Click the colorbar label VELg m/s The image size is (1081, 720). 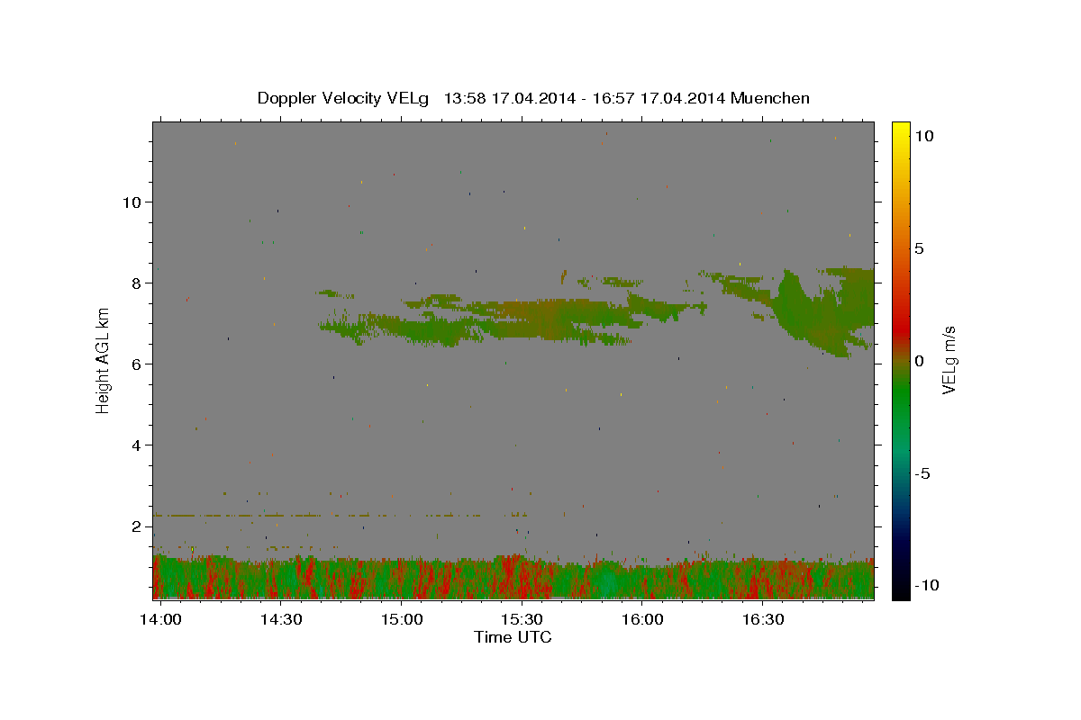coord(950,360)
